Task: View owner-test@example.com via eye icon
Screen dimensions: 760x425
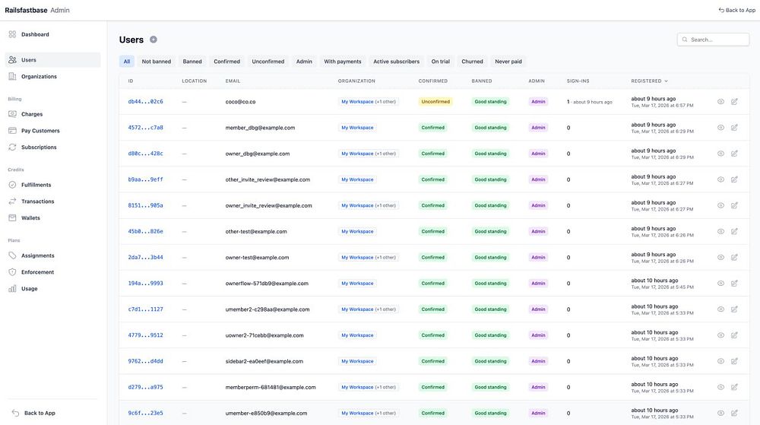Action: click(720, 258)
